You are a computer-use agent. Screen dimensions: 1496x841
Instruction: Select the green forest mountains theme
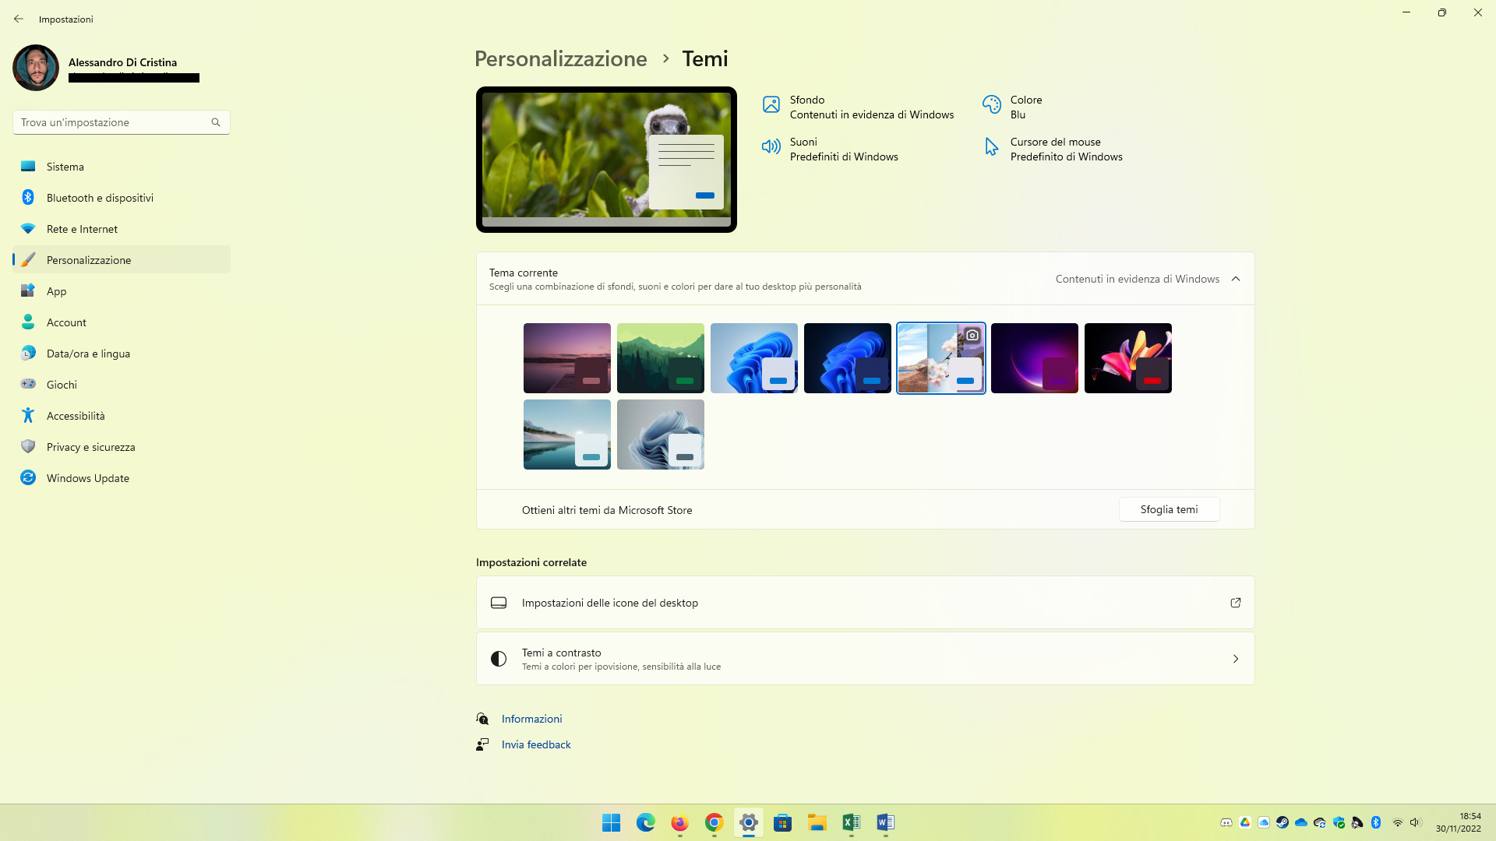click(660, 358)
